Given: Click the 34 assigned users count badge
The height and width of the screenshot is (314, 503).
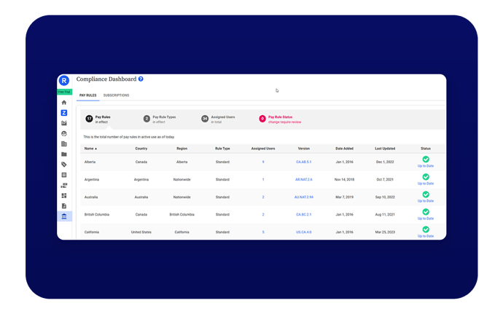Looking at the screenshot, I should [205, 119].
